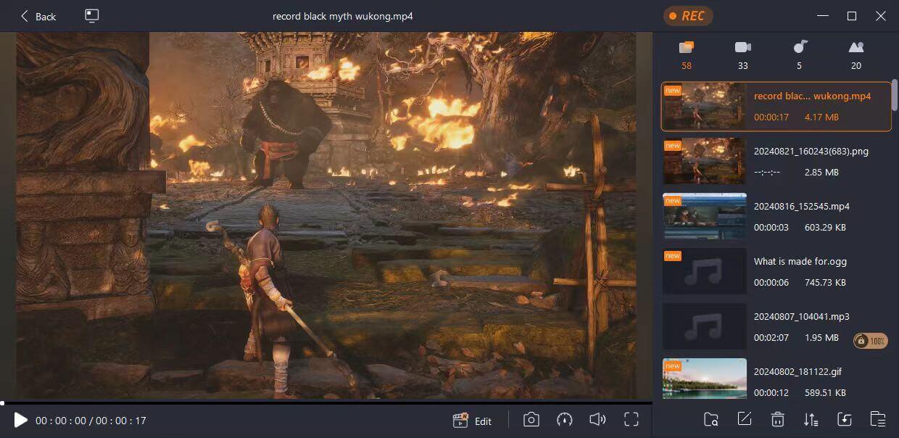
Task: Open the Edit video tool
Action: (472, 421)
